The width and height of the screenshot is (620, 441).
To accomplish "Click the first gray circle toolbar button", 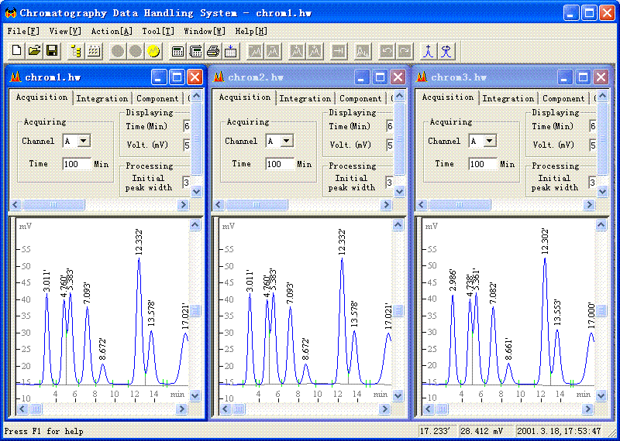I will pyautogui.click(x=118, y=50).
